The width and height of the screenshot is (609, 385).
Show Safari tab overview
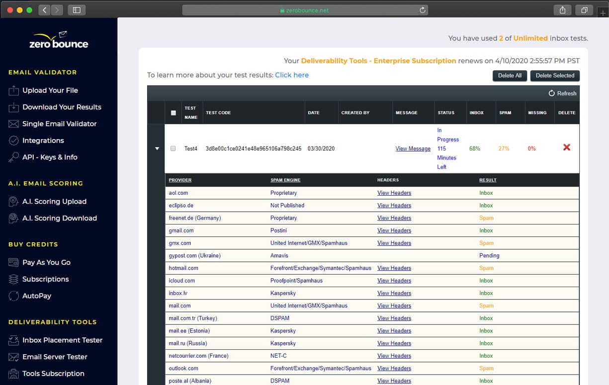[584, 10]
